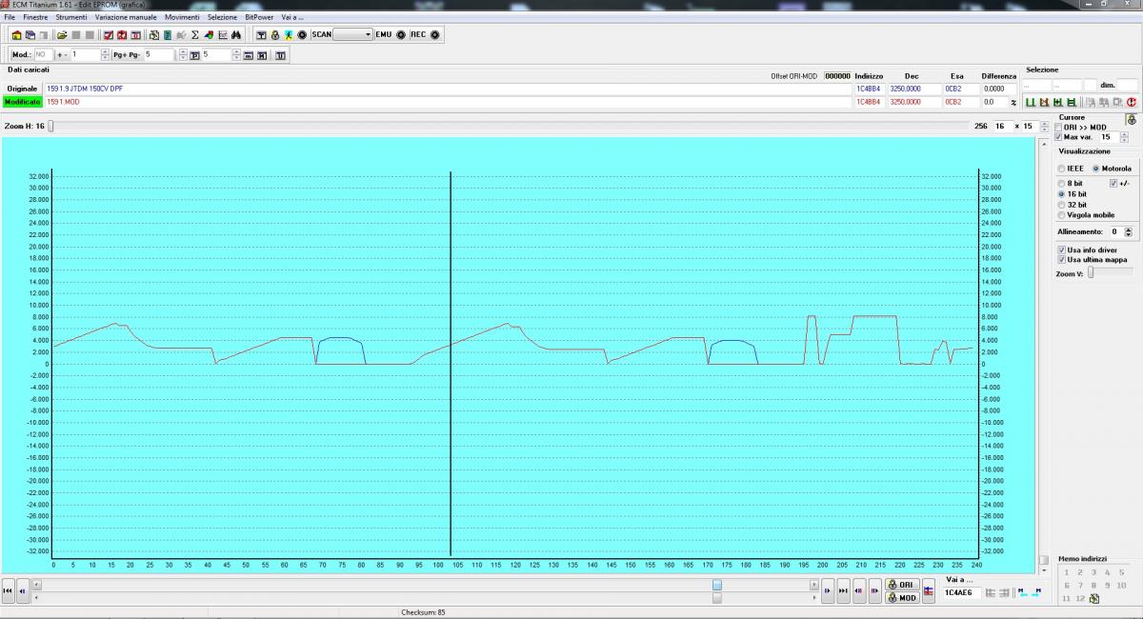The image size is (1143, 619).
Task: Click the red circular reset selection icon
Action: click(x=1131, y=102)
